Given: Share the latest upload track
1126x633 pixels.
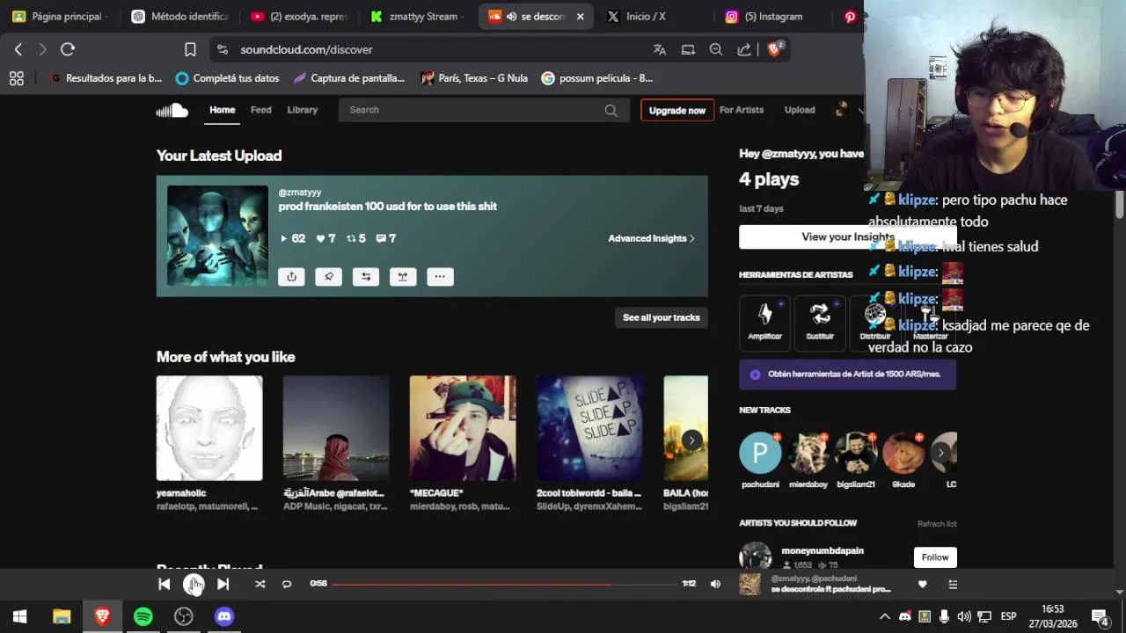Looking at the screenshot, I should click(x=291, y=276).
